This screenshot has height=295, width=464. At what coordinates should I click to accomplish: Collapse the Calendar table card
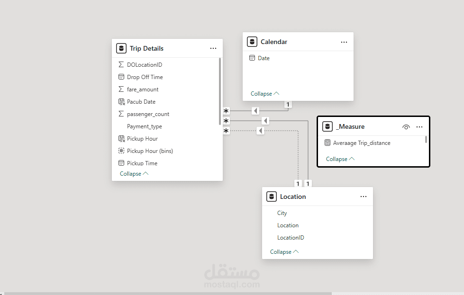tap(265, 94)
